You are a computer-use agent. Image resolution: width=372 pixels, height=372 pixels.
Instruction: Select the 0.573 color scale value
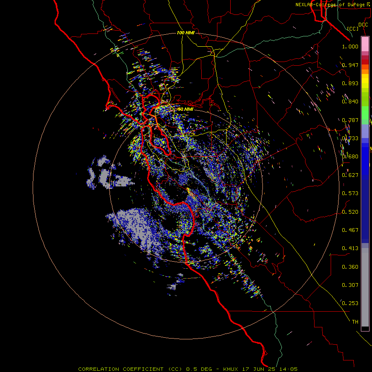[350, 193]
